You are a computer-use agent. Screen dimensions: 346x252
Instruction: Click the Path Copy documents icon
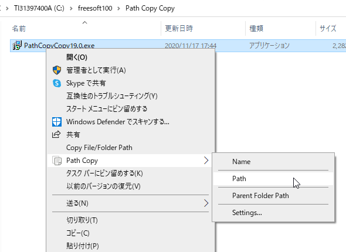pos(57,161)
